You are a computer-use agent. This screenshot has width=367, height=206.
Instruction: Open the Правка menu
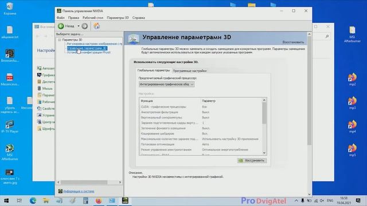coord(73,18)
